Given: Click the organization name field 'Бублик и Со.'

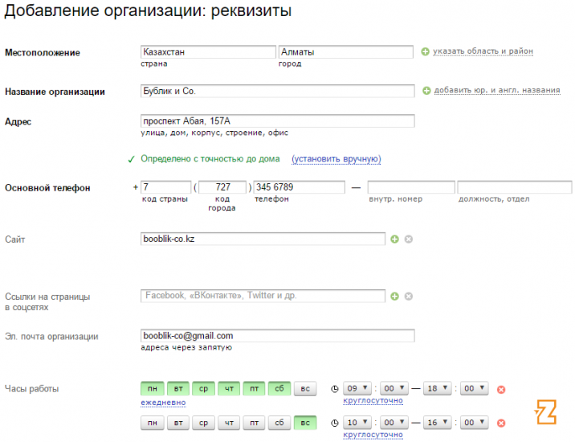Looking at the screenshot, I should point(278,91).
